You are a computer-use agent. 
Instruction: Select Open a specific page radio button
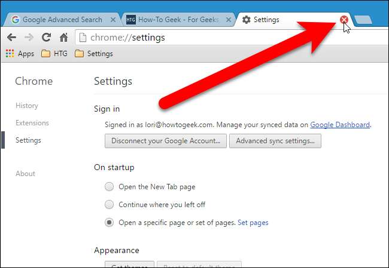[x=109, y=222]
